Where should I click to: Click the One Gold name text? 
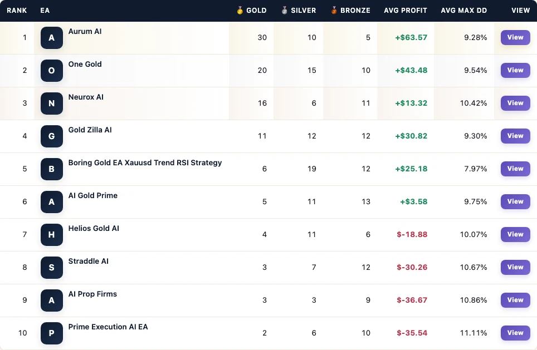[x=85, y=65]
